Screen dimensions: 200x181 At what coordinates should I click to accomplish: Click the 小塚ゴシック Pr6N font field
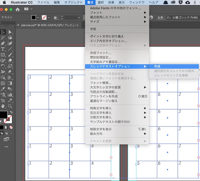tap(185, 18)
